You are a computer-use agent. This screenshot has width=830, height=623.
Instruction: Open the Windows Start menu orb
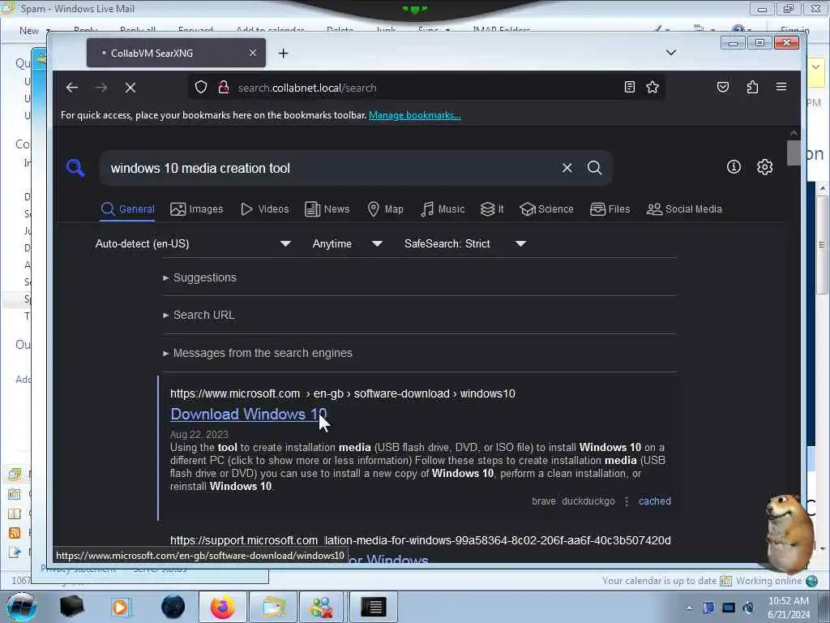pyautogui.click(x=21, y=607)
